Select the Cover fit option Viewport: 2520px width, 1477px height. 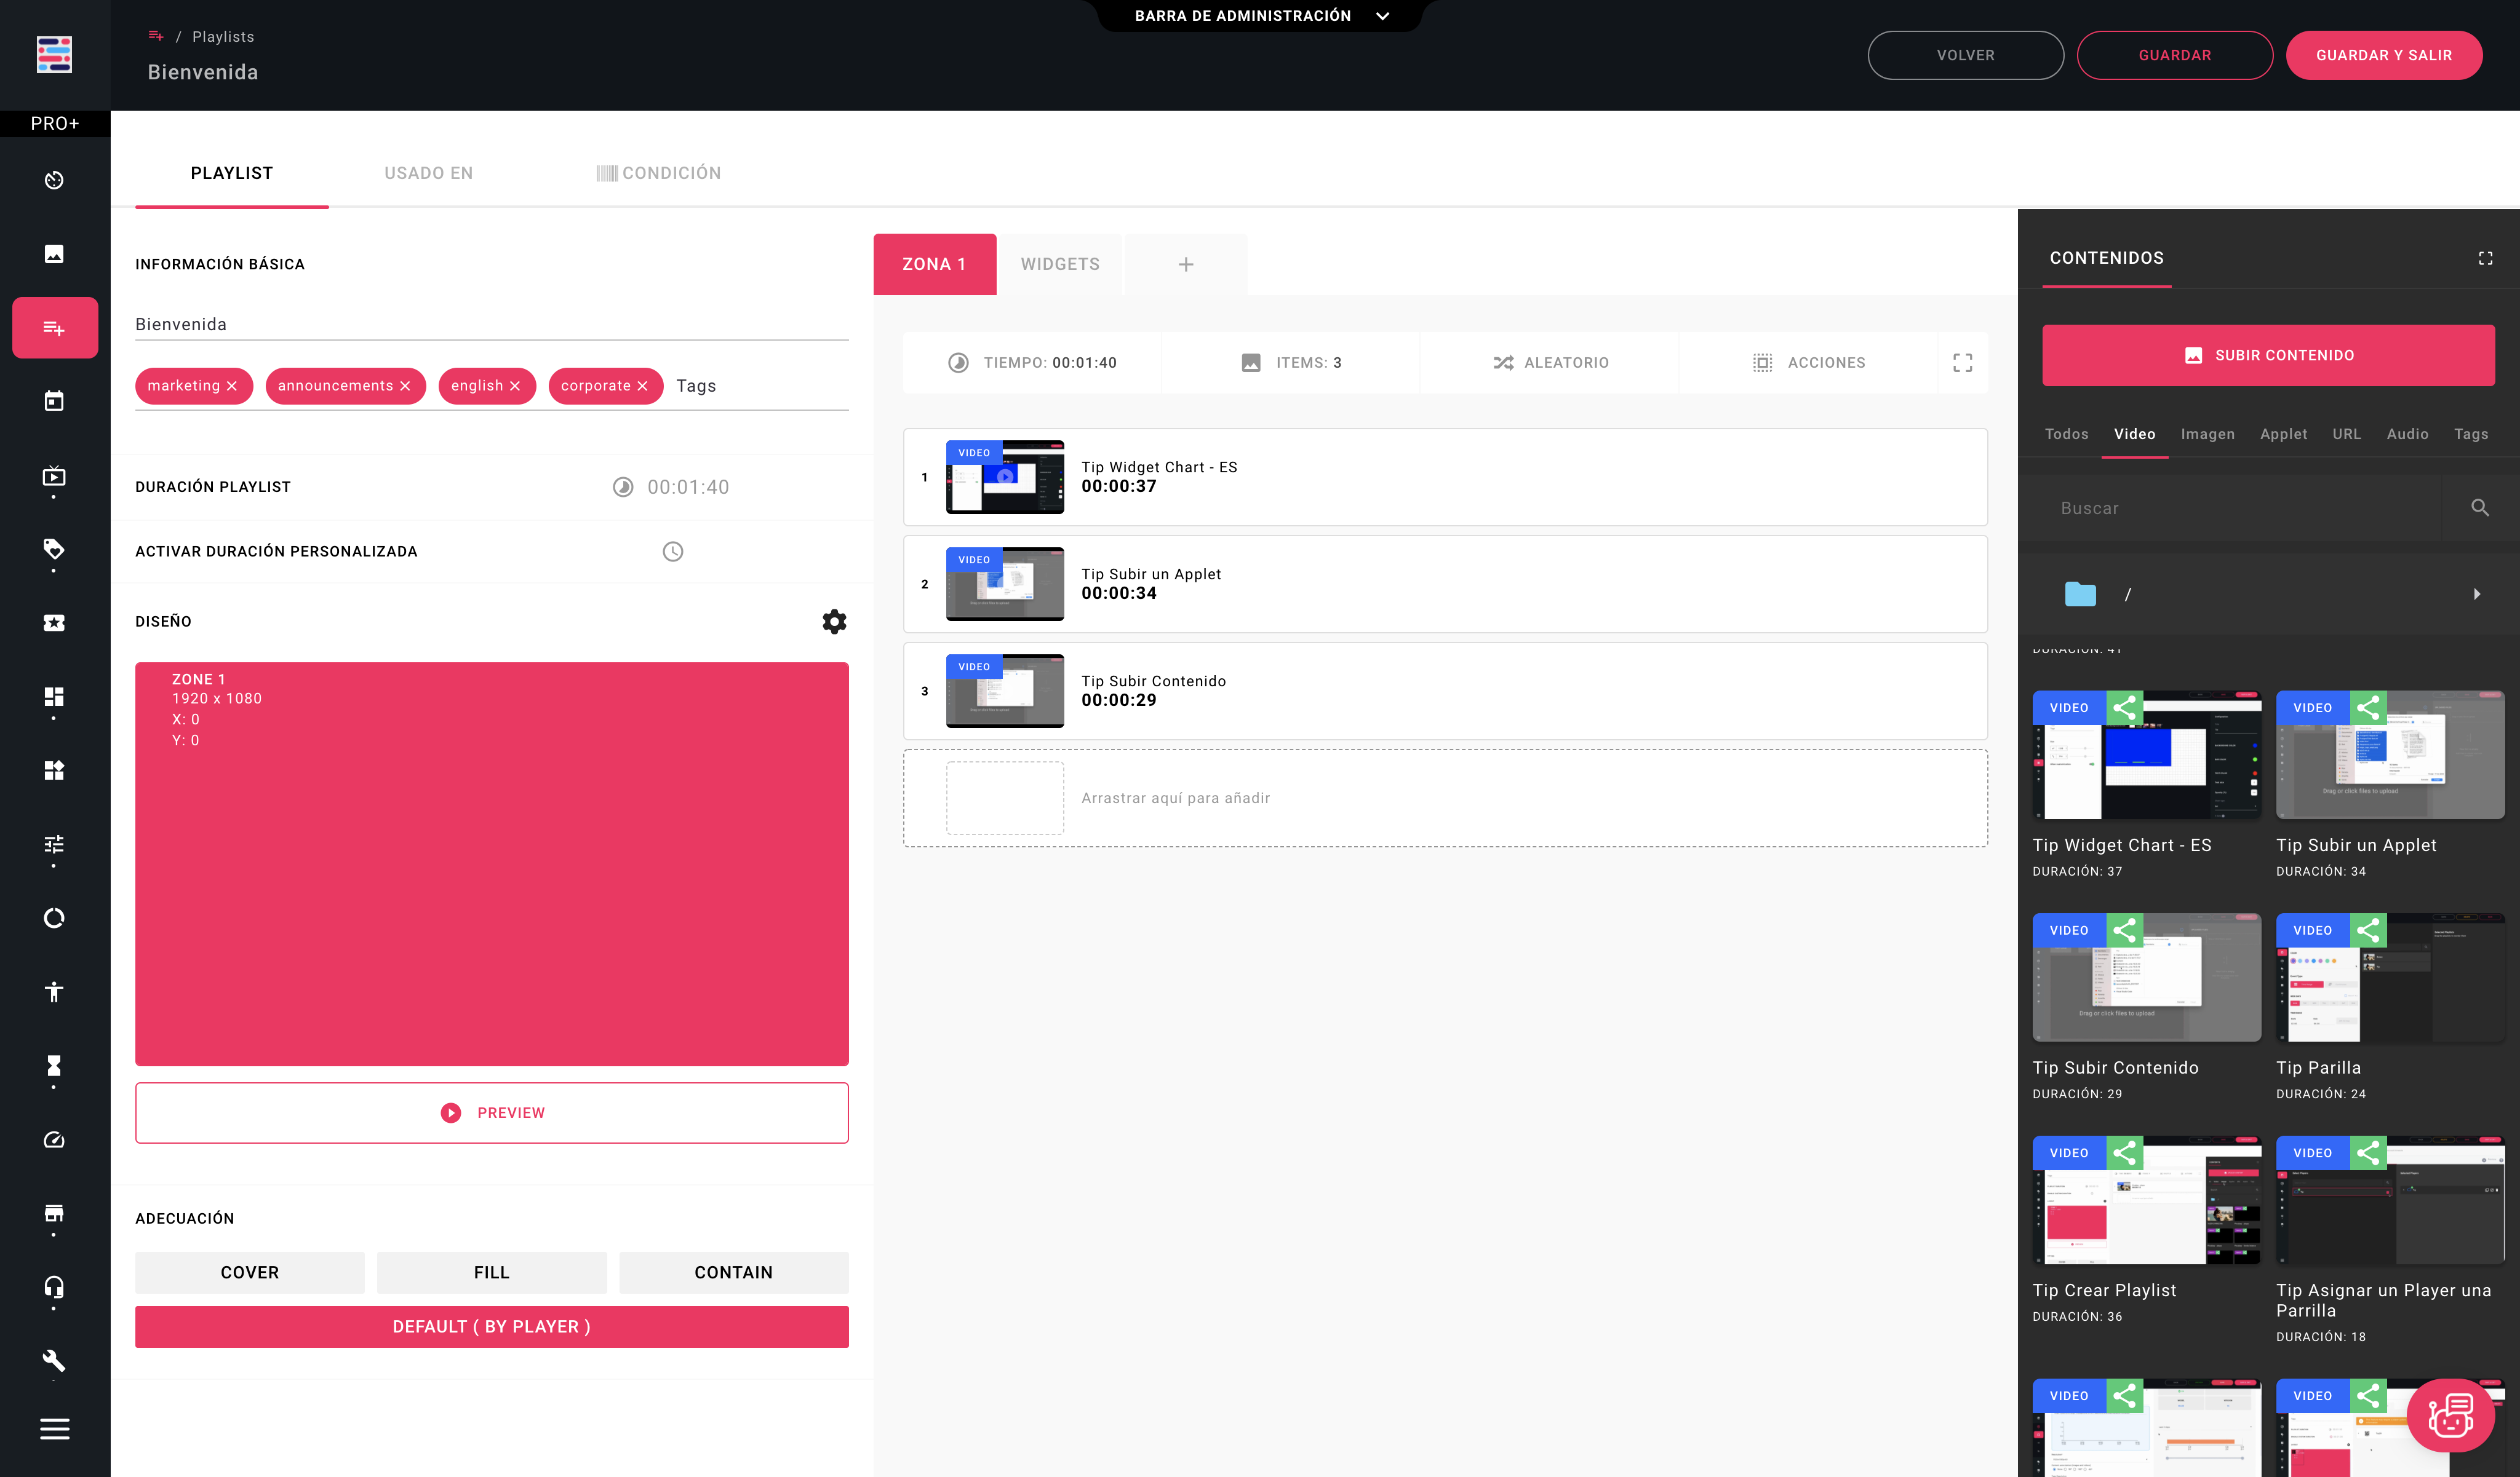coord(249,1272)
